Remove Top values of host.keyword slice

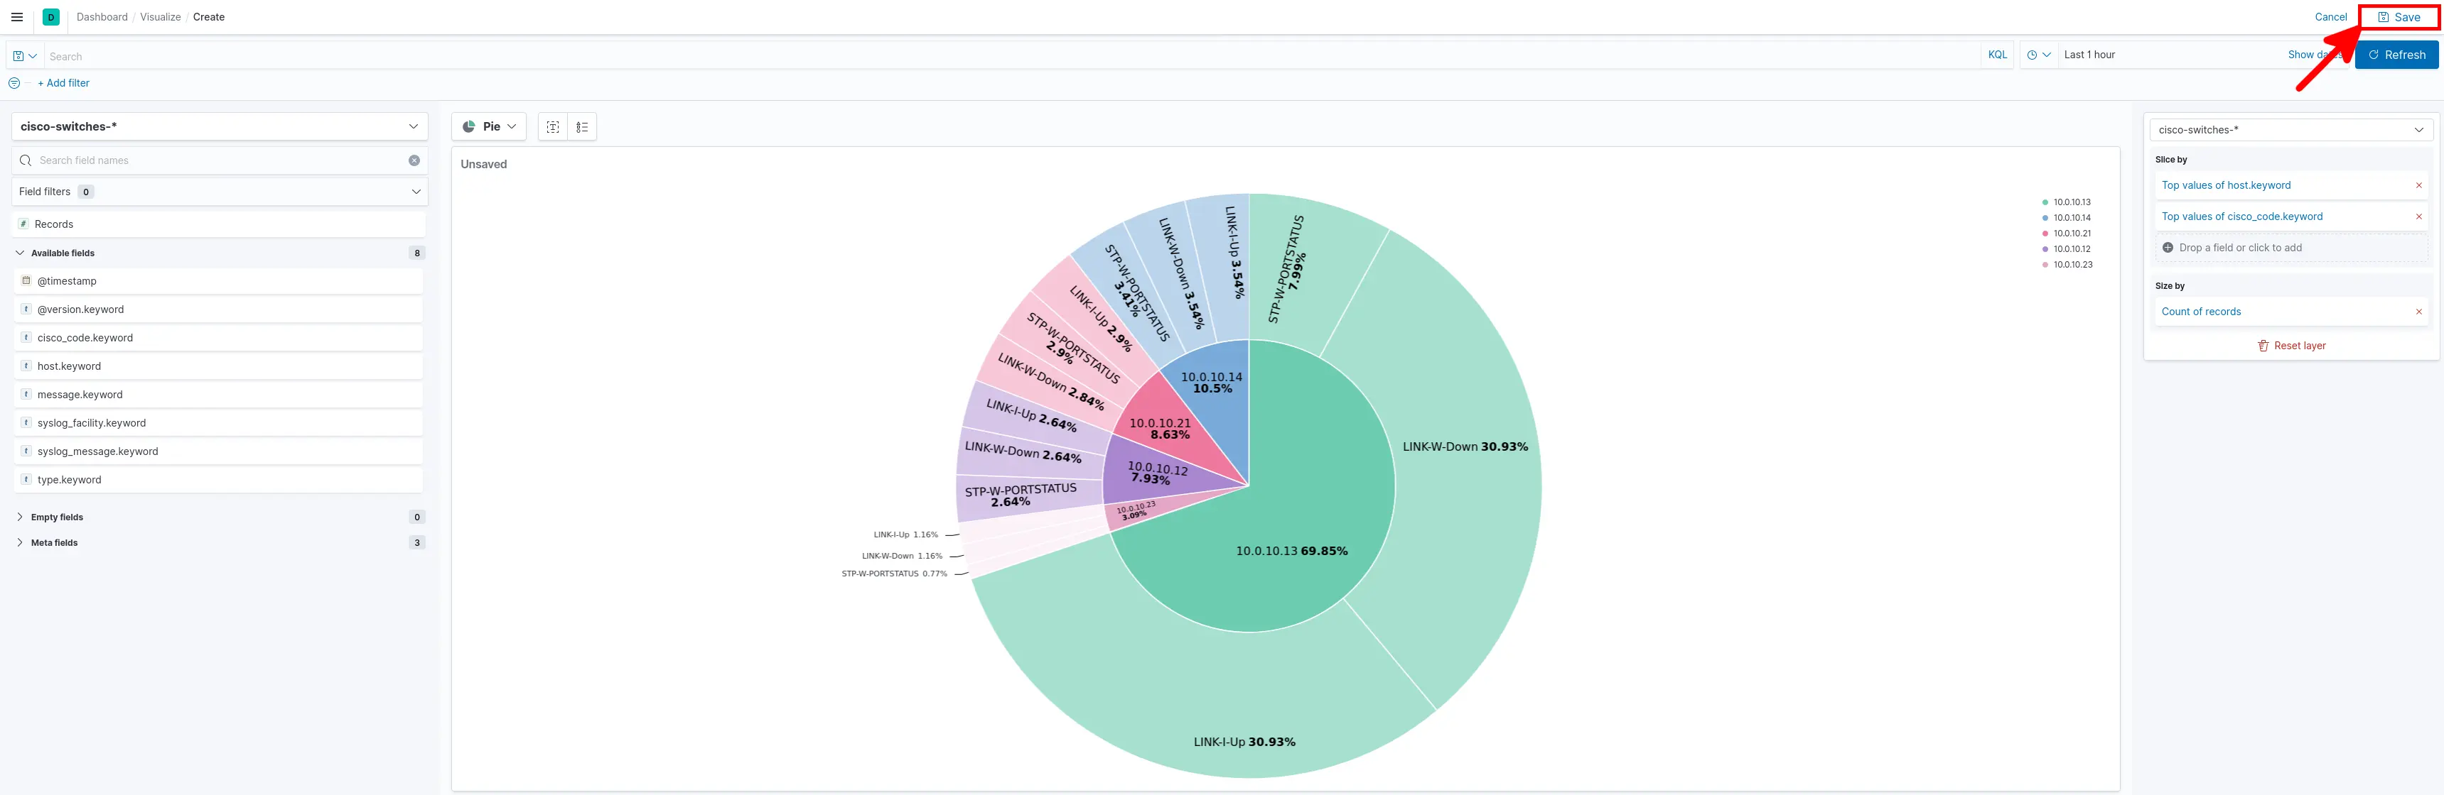click(2418, 186)
